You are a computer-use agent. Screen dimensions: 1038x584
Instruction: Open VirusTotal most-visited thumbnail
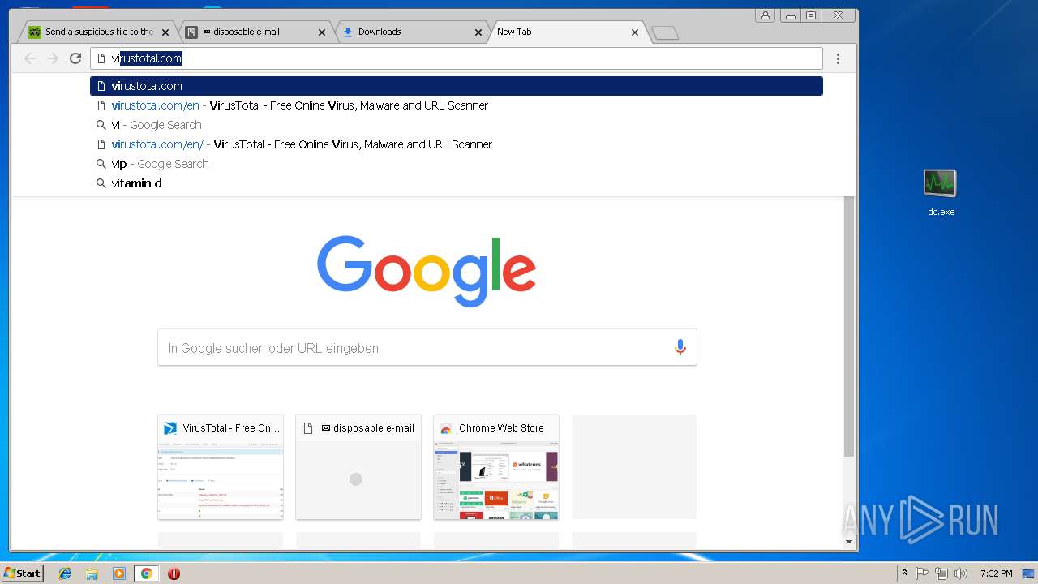click(221, 467)
